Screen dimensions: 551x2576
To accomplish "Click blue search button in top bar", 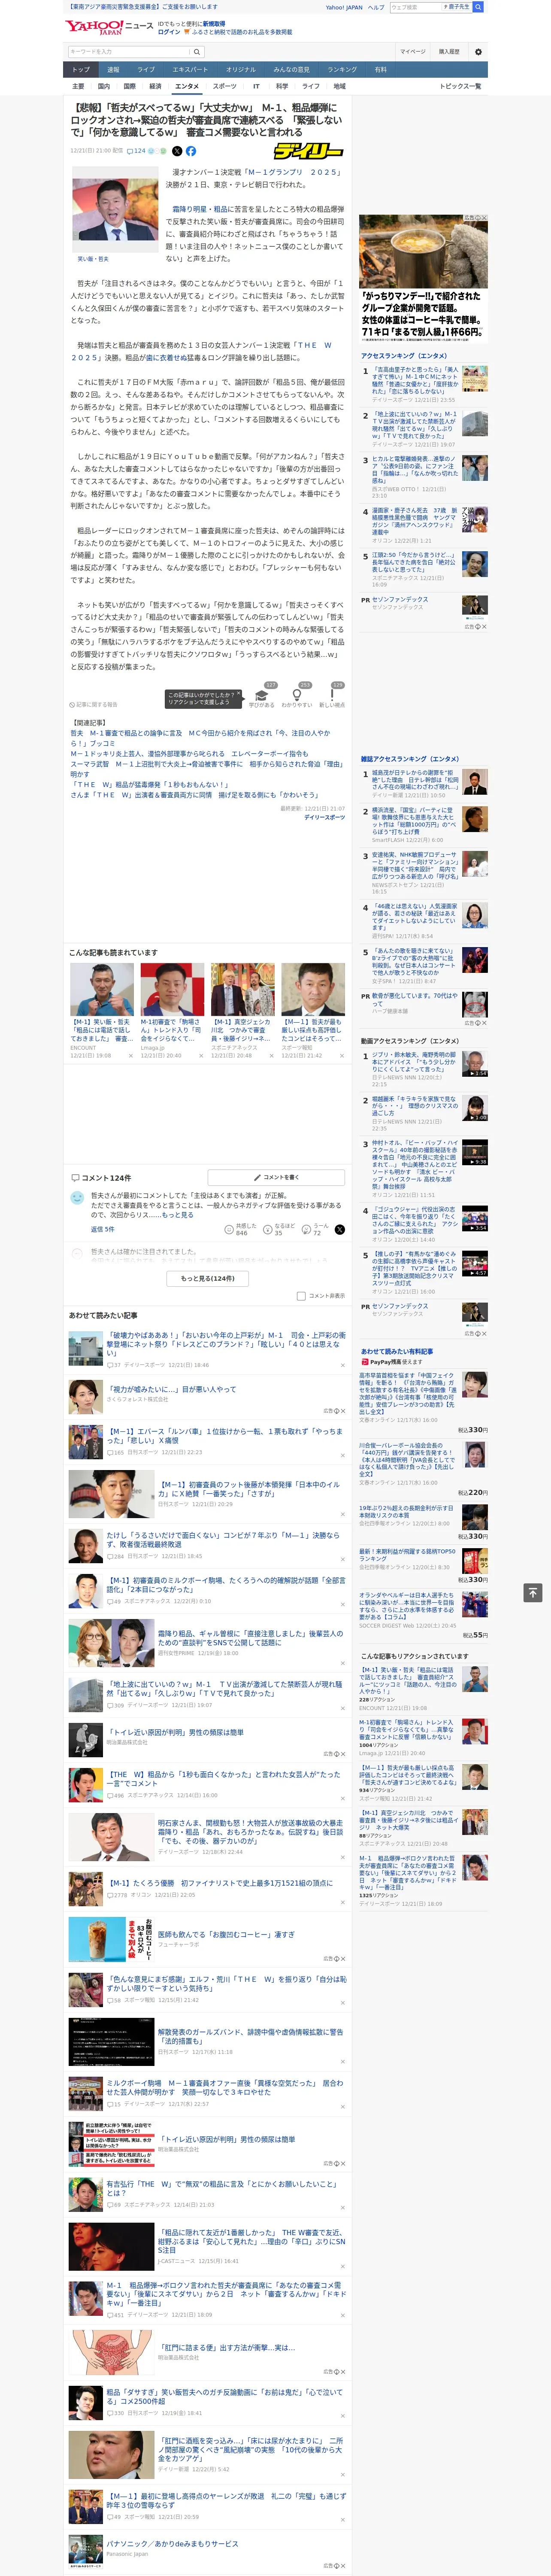I will (x=478, y=7).
